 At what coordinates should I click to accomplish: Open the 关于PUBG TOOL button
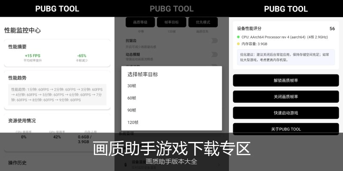(x=286, y=129)
